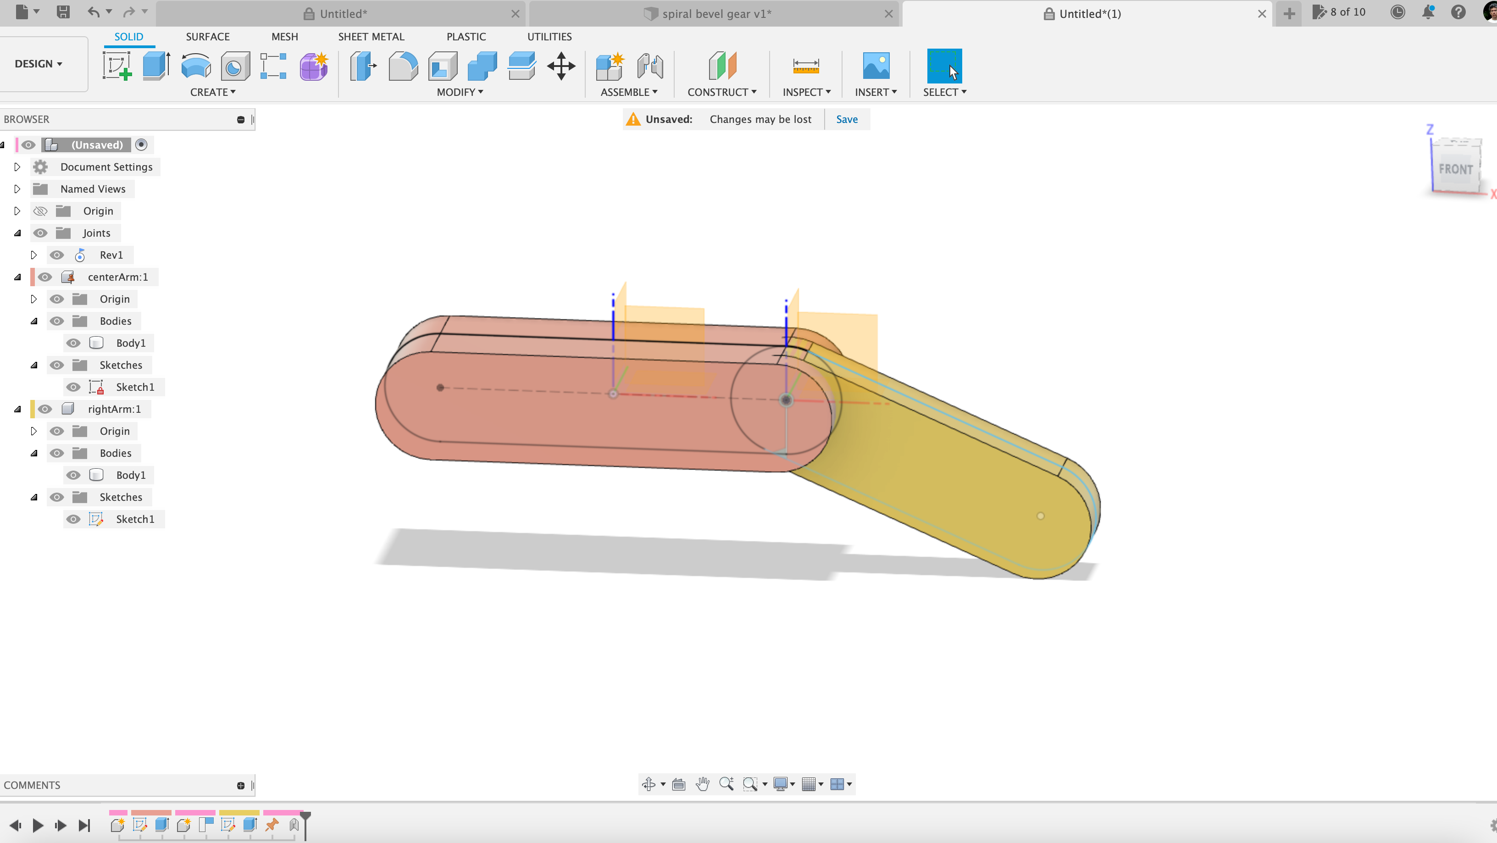1497x843 pixels.
Task: Click the pink root component color bar
Action: point(17,144)
